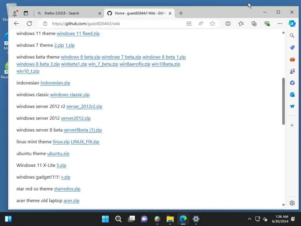This screenshot has height=226, width=301.
Task: Open Browser essentials heart icon
Action: coord(267,24)
